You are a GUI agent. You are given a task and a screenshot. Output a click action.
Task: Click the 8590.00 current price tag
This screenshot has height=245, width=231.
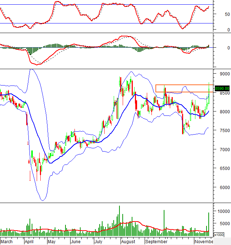pyautogui.click(x=222, y=88)
